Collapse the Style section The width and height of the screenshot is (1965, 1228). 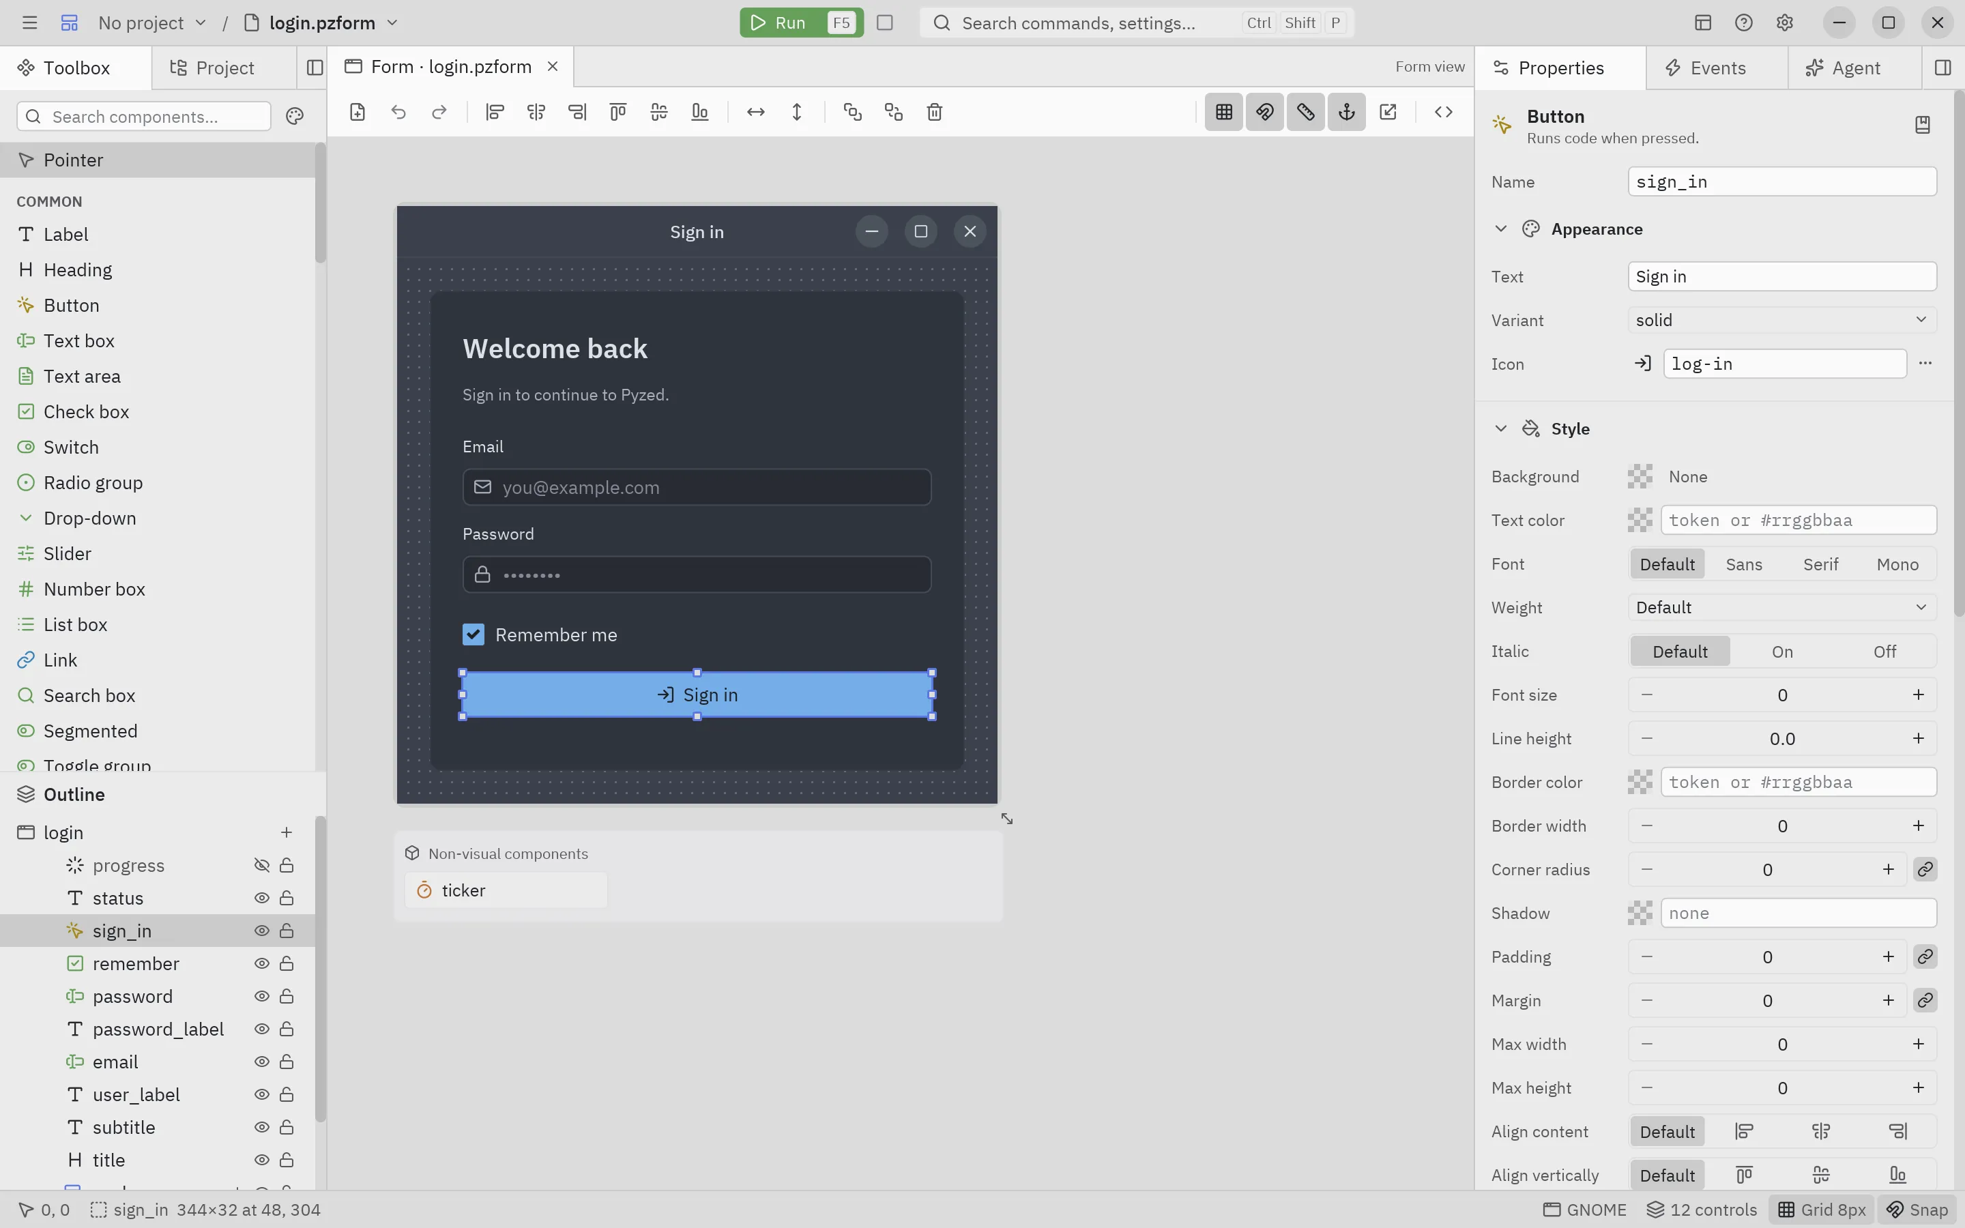pyautogui.click(x=1500, y=429)
